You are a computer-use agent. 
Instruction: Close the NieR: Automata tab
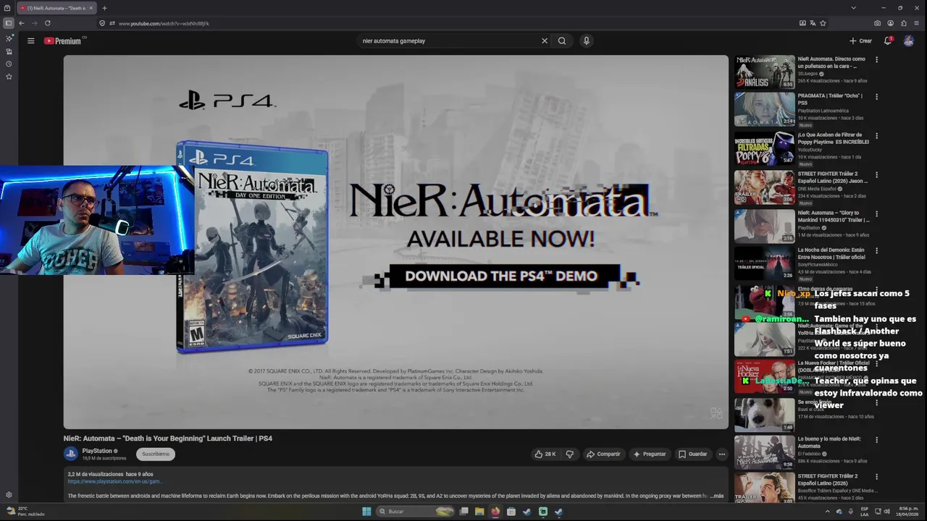click(x=91, y=8)
